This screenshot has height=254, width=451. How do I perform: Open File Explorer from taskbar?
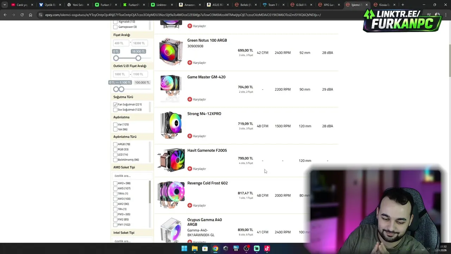(x=194, y=248)
